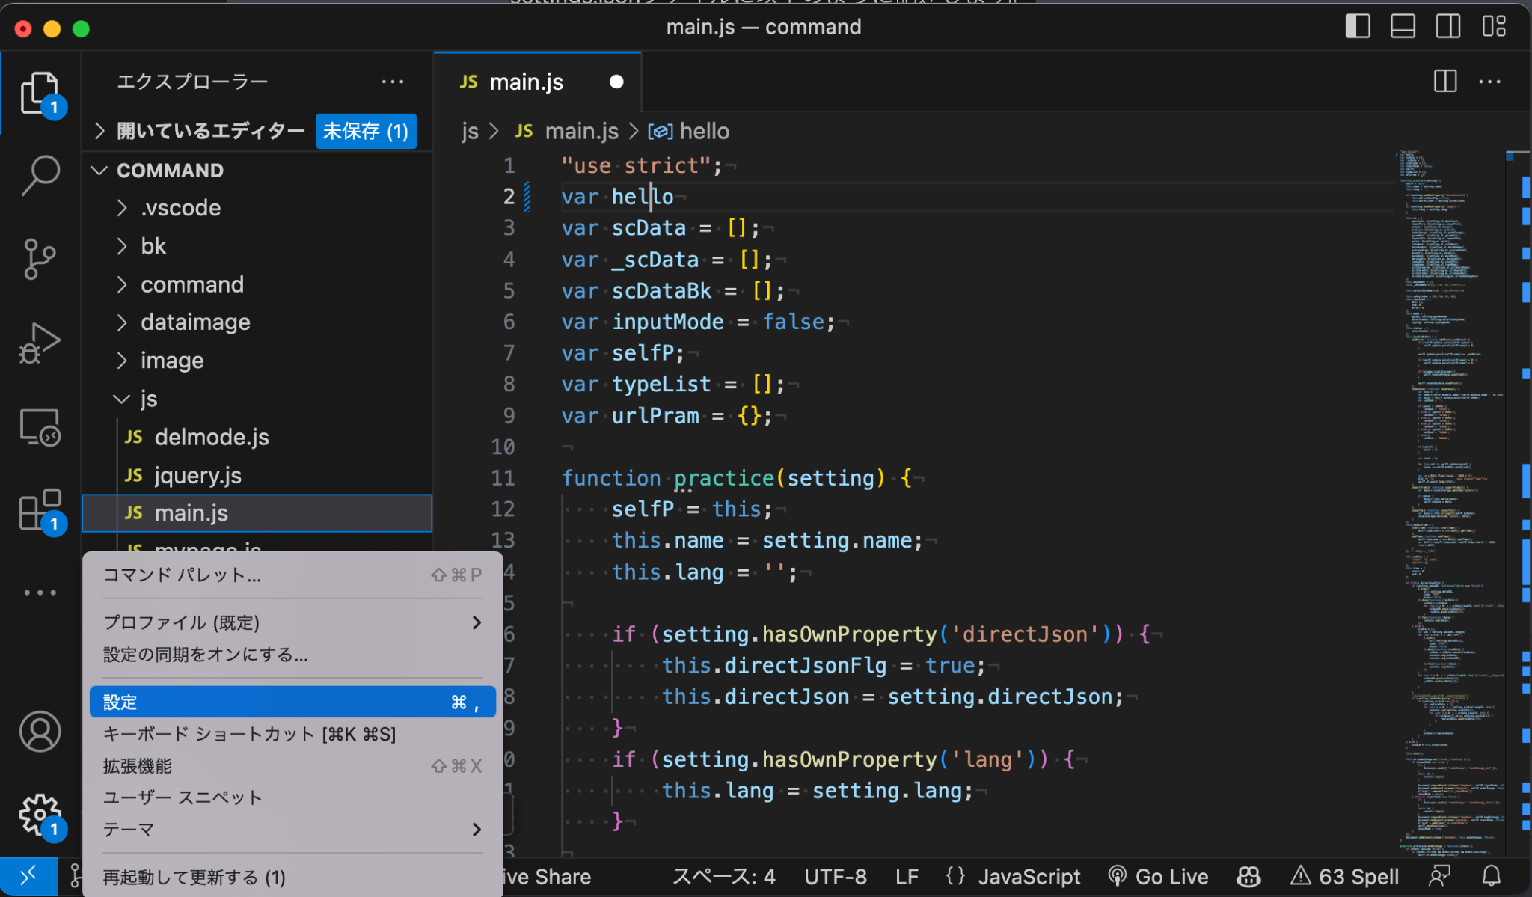
Task: Select 設定 from the gear menu
Action: (292, 702)
